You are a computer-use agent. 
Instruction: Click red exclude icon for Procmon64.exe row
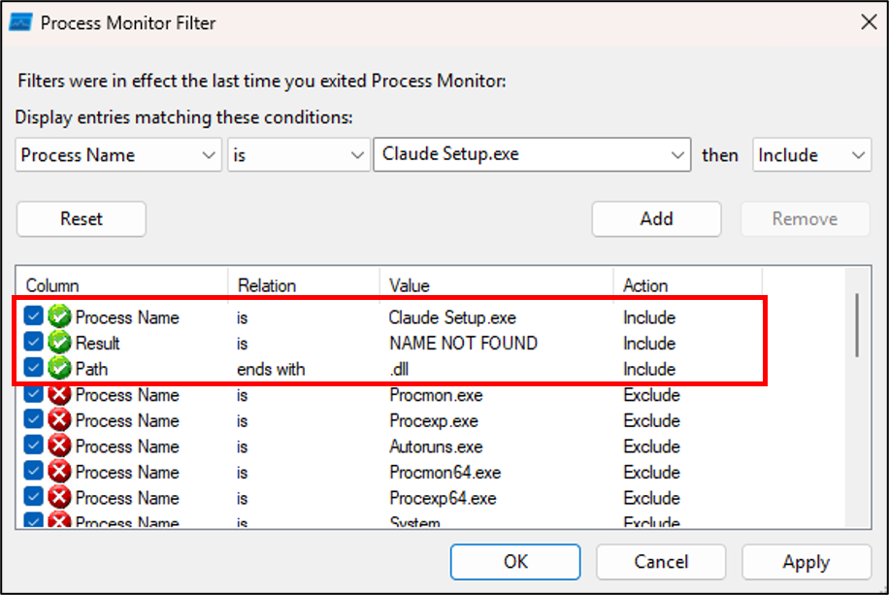[x=59, y=473]
